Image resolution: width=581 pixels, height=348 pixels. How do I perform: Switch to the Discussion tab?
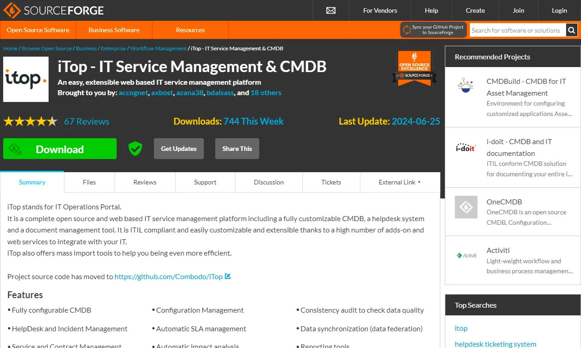[269, 182]
